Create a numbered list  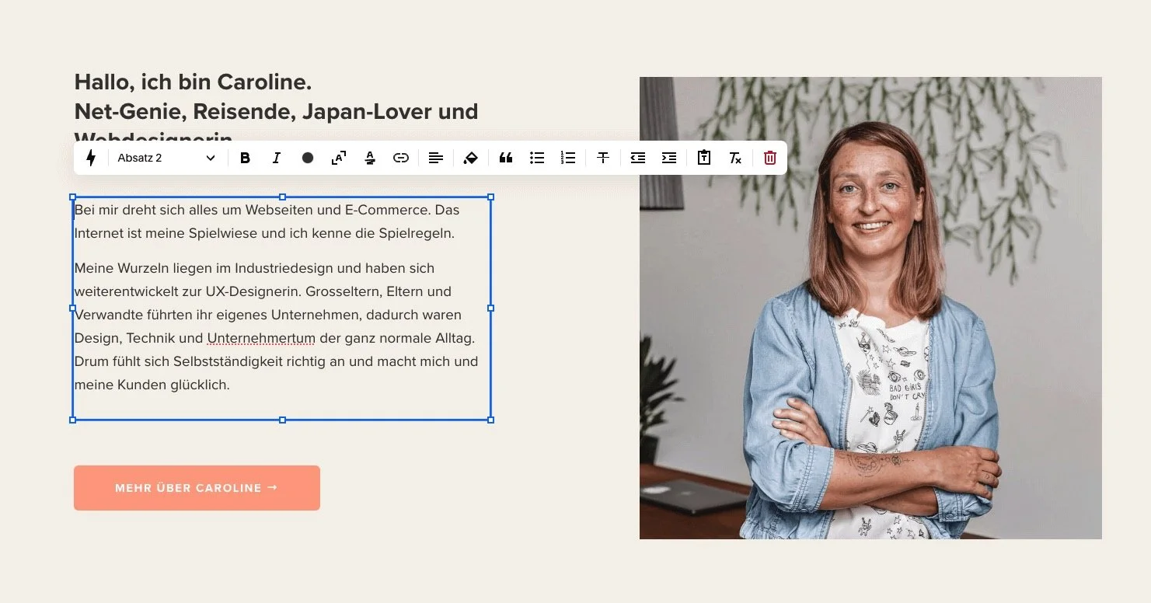pyautogui.click(x=568, y=158)
